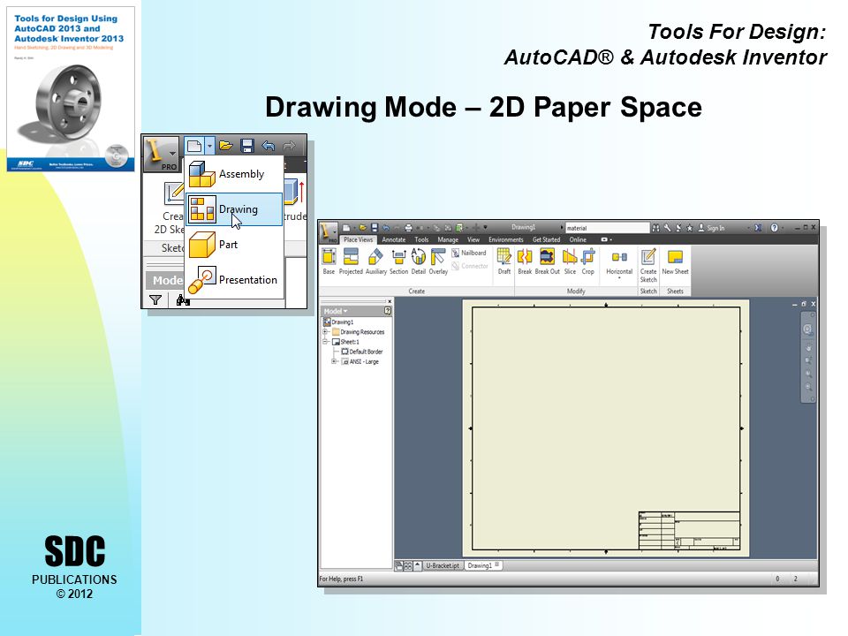Click the Section view tool
This screenshot has width=848, height=636.
click(398, 261)
